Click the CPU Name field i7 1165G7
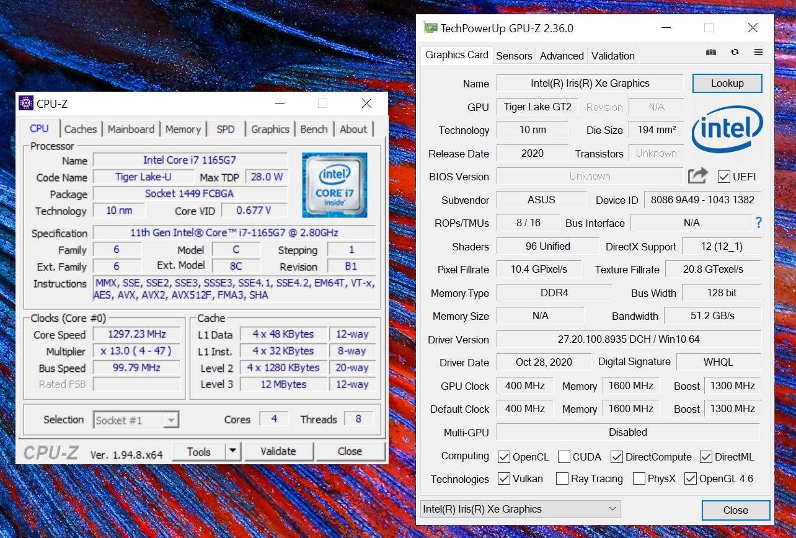Screen dimensions: 796x538 click(190, 160)
